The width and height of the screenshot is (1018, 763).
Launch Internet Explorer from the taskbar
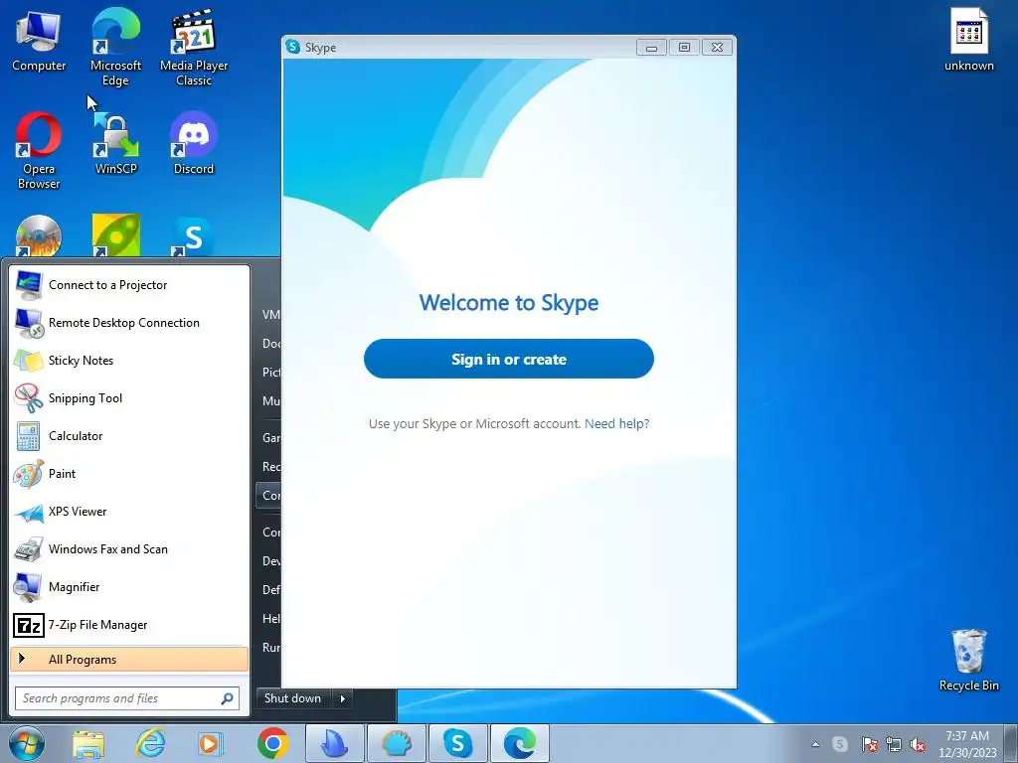[150, 743]
